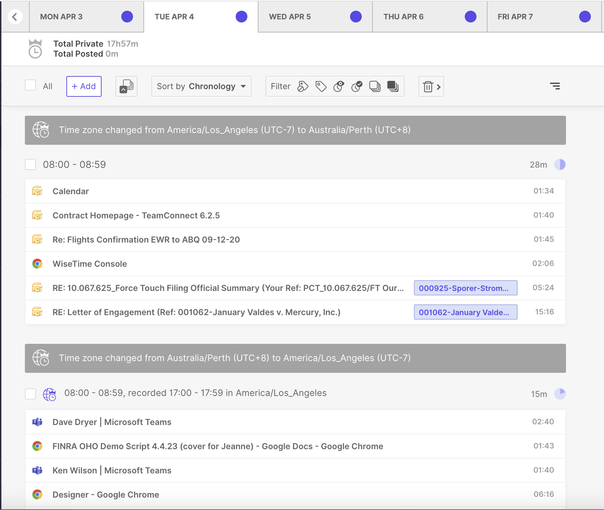Switch to the THU APR 6 tab
Image resolution: width=604 pixels, height=510 pixels.
click(430, 17)
